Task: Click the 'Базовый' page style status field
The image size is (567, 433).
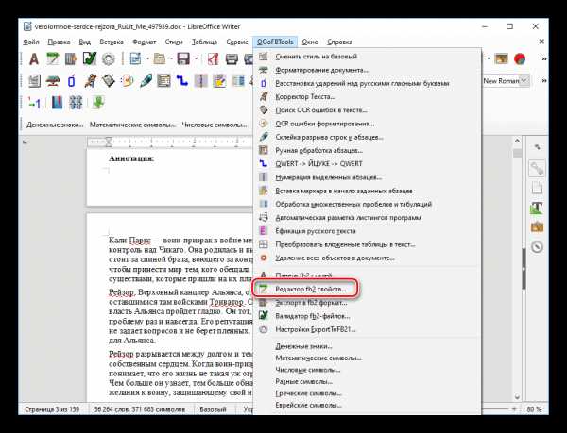Action: point(213,409)
